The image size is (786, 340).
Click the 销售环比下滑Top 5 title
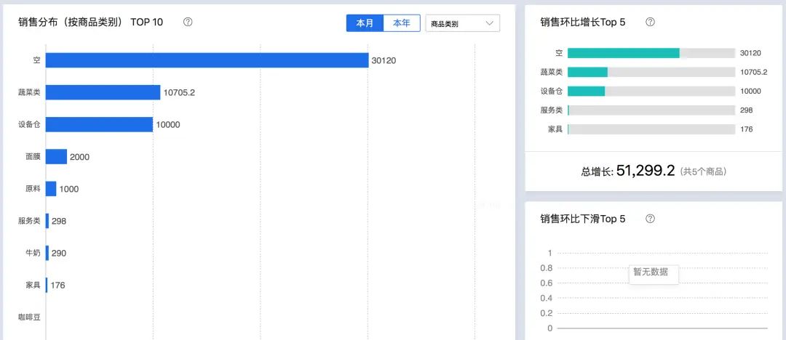pyautogui.click(x=583, y=219)
